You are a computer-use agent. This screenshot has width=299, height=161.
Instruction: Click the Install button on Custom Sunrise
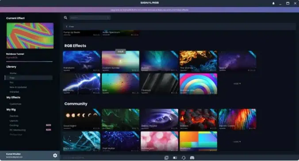(x=120, y=52)
